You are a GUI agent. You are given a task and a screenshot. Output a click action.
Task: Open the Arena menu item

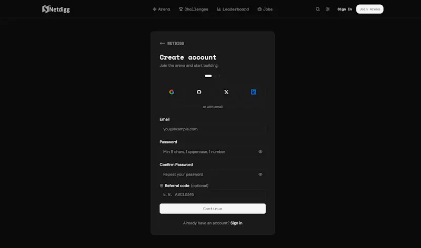click(162, 9)
